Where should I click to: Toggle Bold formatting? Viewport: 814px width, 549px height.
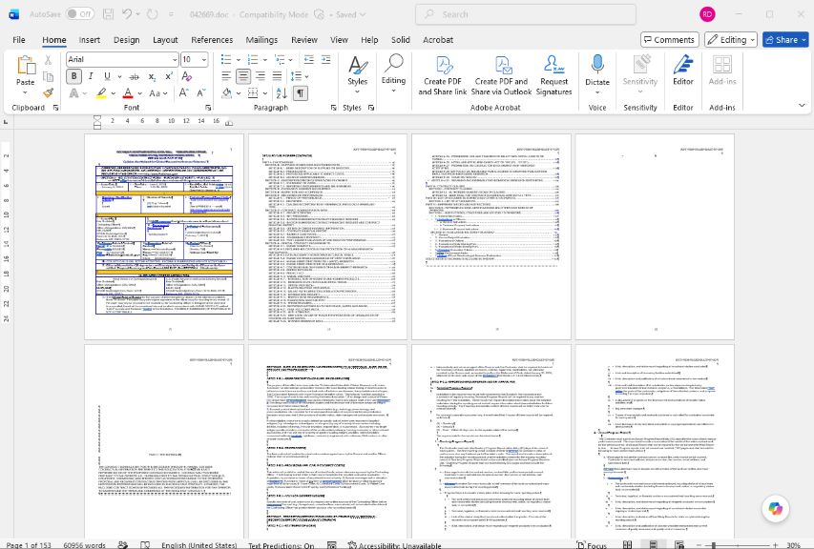click(x=73, y=76)
